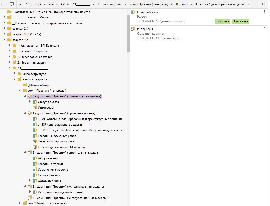Click the Технология производства item icon
Screen dimensions: 270x206
click(35, 141)
